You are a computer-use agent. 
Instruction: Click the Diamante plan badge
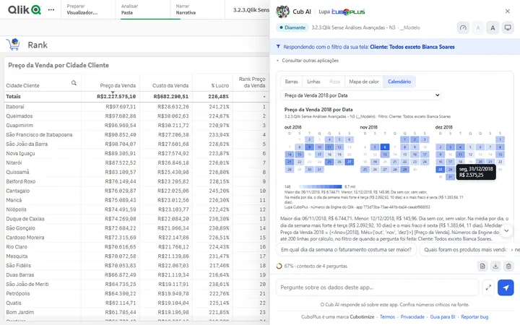pyautogui.click(x=292, y=28)
